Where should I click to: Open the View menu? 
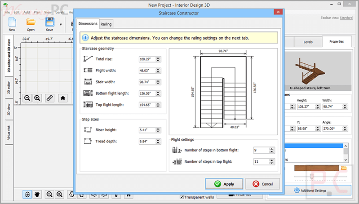click(48, 12)
